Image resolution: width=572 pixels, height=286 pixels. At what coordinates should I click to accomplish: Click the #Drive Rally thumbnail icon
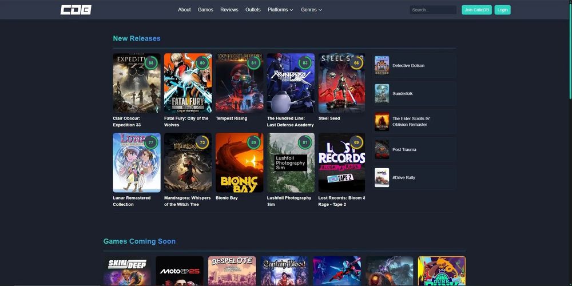(382, 178)
